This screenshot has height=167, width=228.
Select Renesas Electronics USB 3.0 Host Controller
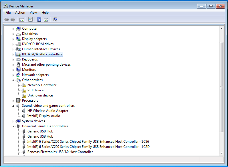click(60, 152)
